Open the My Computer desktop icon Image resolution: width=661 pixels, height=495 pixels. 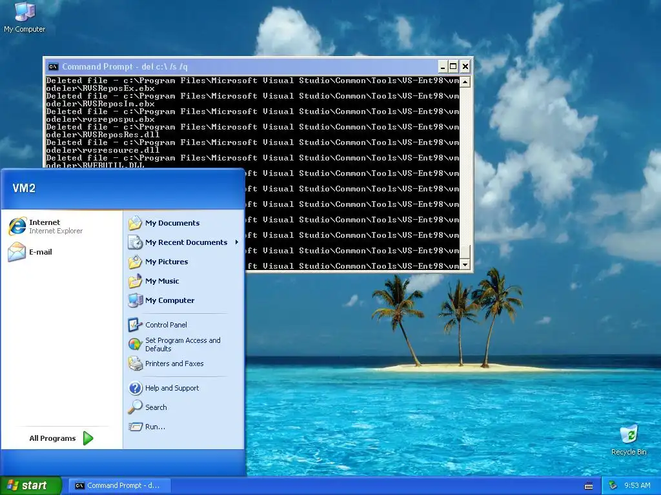click(x=25, y=17)
